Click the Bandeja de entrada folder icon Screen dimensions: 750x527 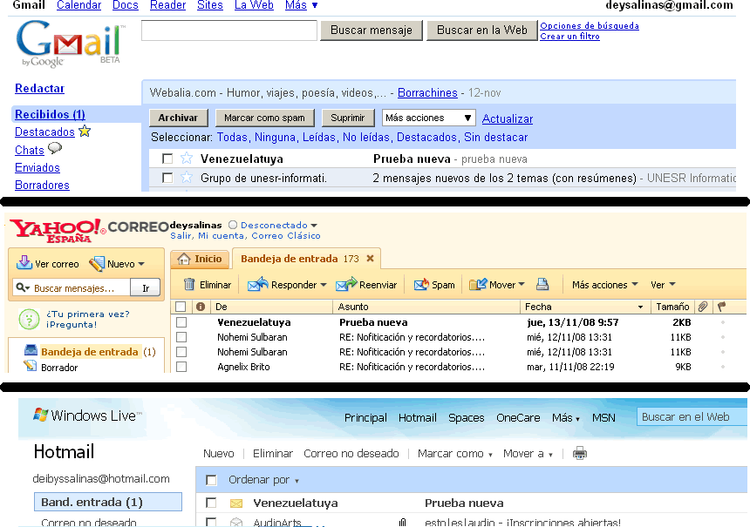(31, 350)
